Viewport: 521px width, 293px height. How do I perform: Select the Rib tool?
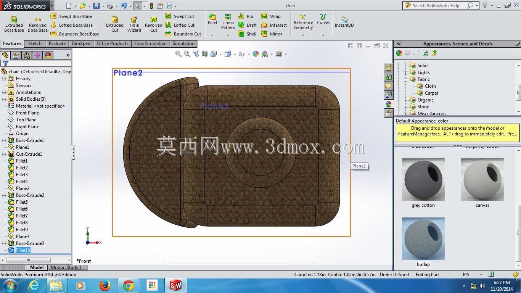coord(246,16)
